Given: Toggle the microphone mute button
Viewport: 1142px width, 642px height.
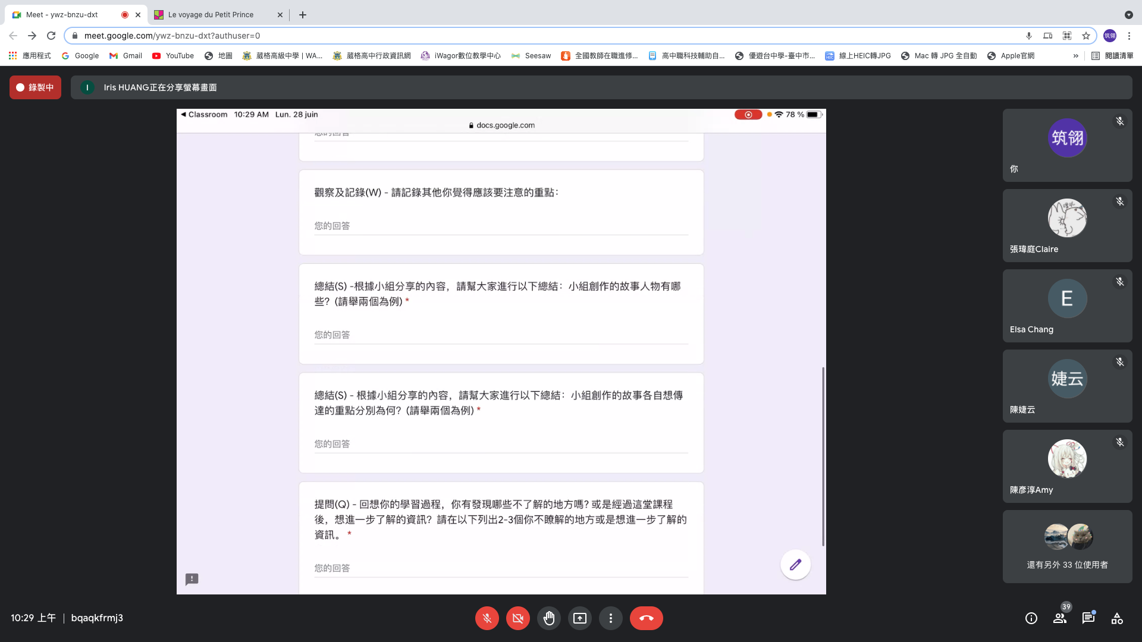Looking at the screenshot, I should tap(487, 618).
